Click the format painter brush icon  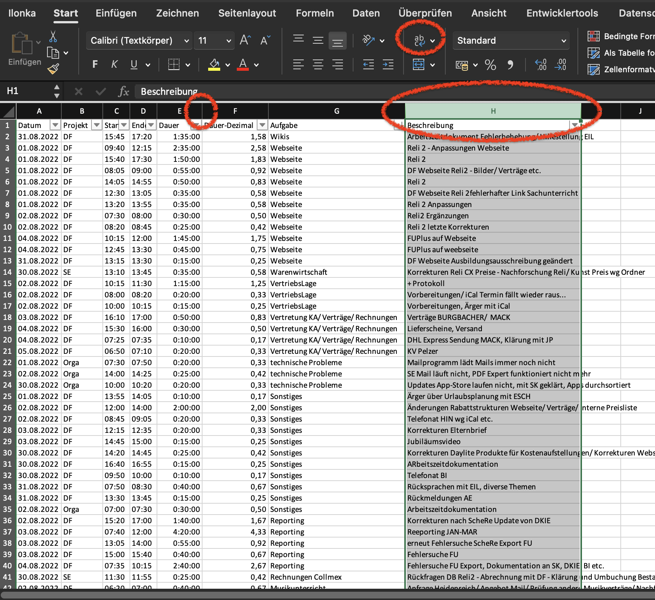tap(53, 69)
